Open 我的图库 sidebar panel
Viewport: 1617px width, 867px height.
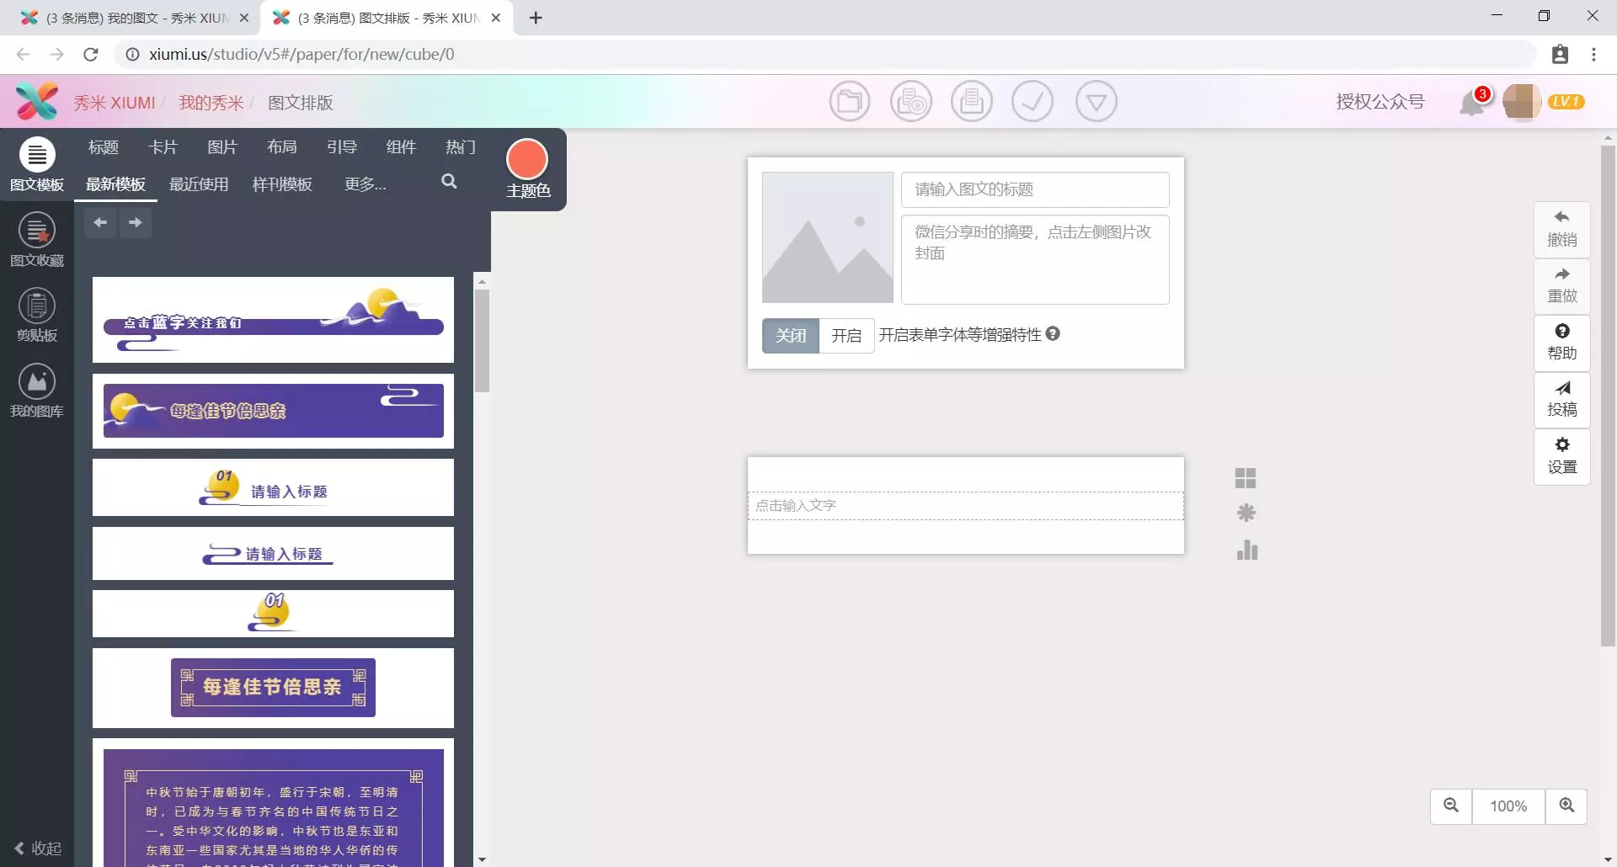[x=37, y=391]
